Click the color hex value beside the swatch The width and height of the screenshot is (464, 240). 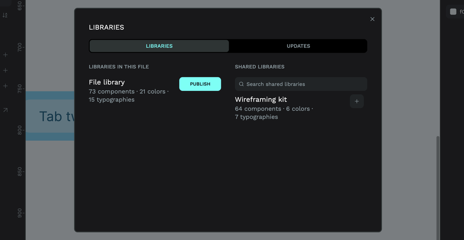[461, 12]
